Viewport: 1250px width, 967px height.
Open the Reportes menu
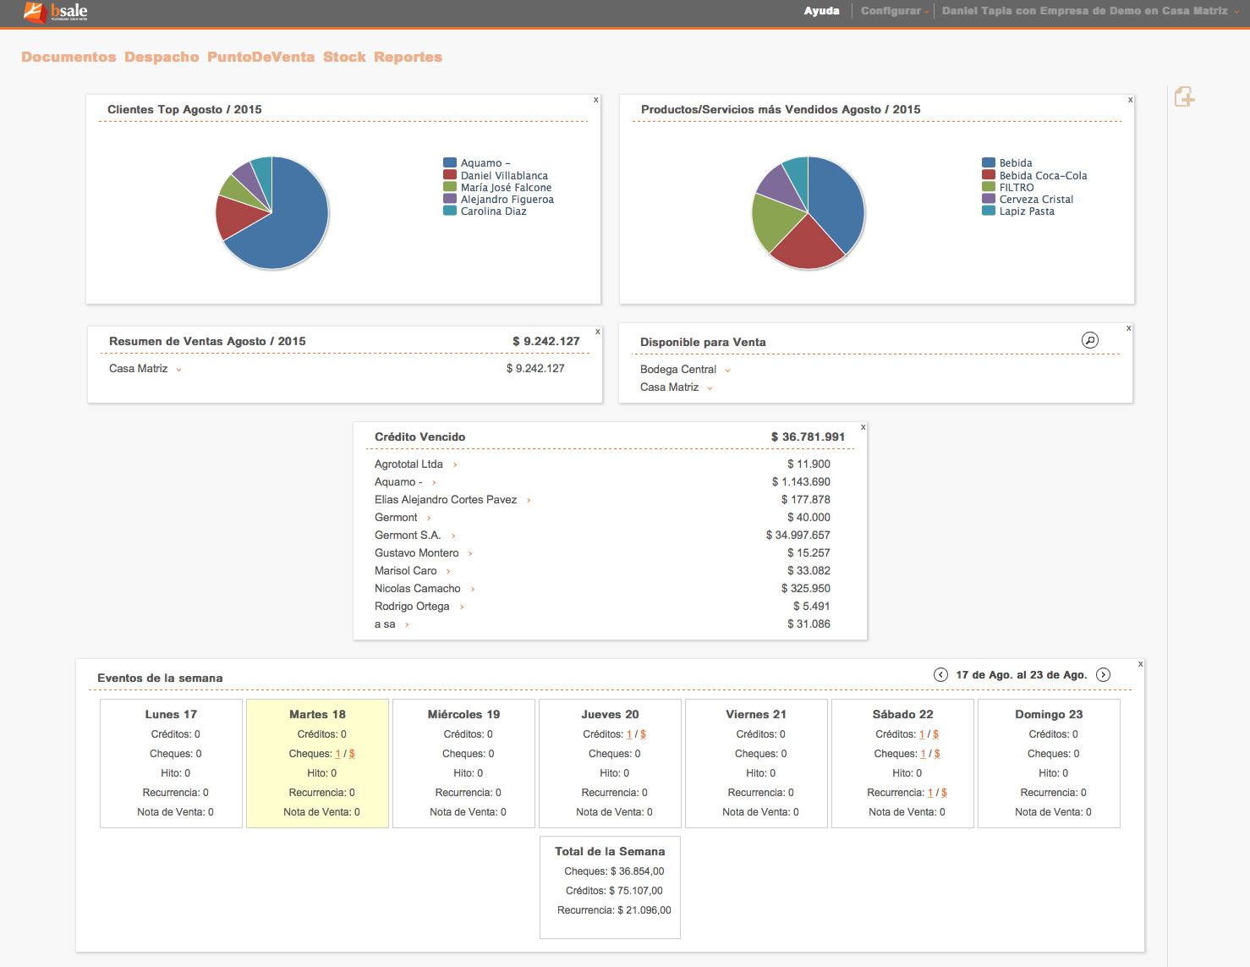(x=408, y=57)
